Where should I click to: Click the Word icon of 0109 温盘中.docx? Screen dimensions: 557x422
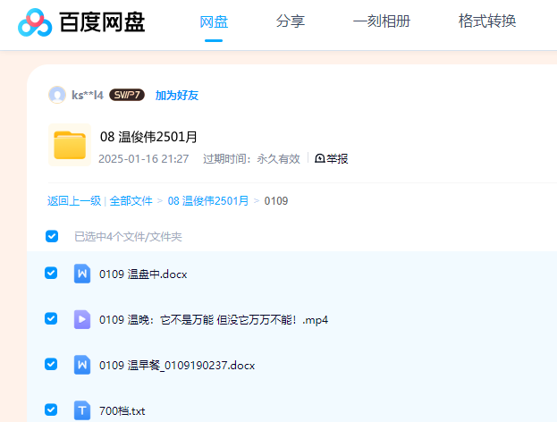click(x=82, y=274)
